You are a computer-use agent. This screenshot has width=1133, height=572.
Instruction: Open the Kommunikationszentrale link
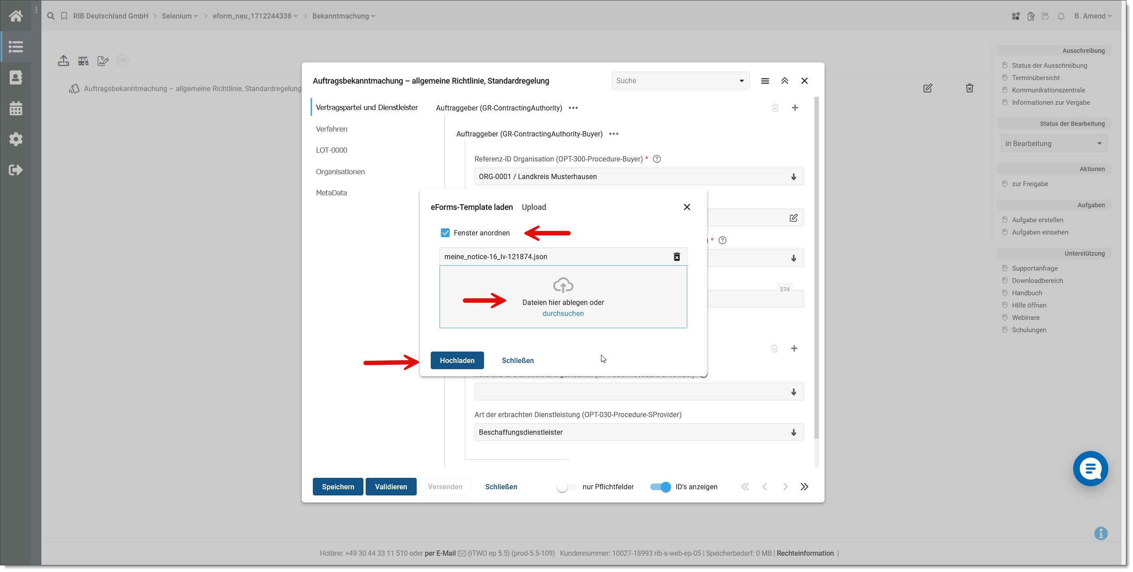[x=1049, y=90]
